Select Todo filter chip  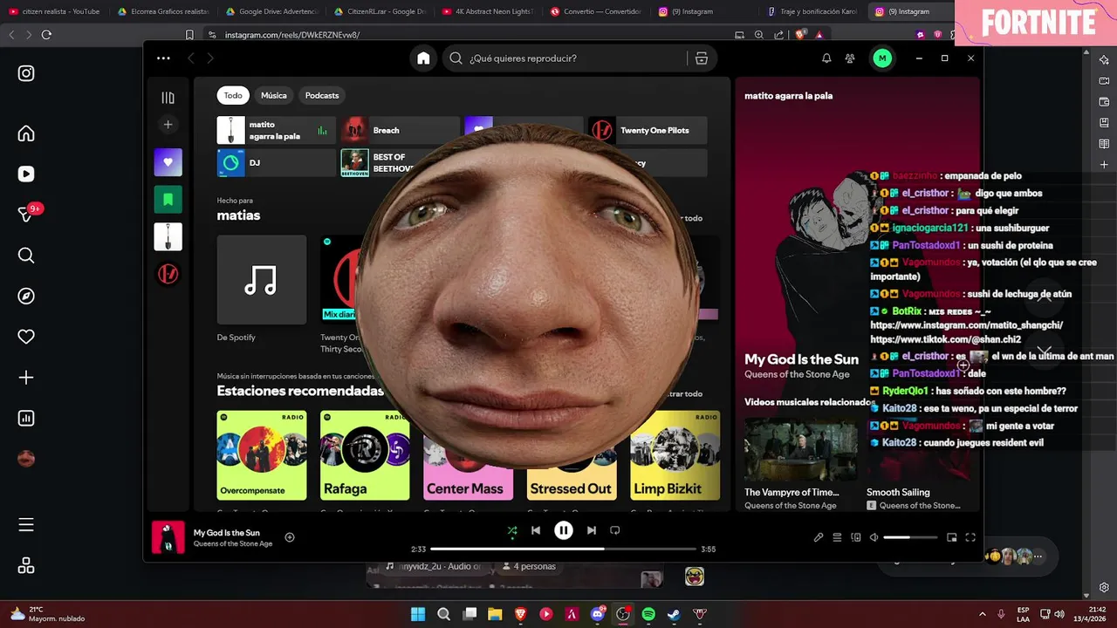(233, 95)
